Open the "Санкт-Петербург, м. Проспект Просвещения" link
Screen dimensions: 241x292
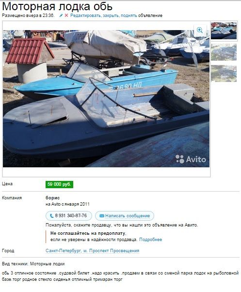(x=93, y=251)
